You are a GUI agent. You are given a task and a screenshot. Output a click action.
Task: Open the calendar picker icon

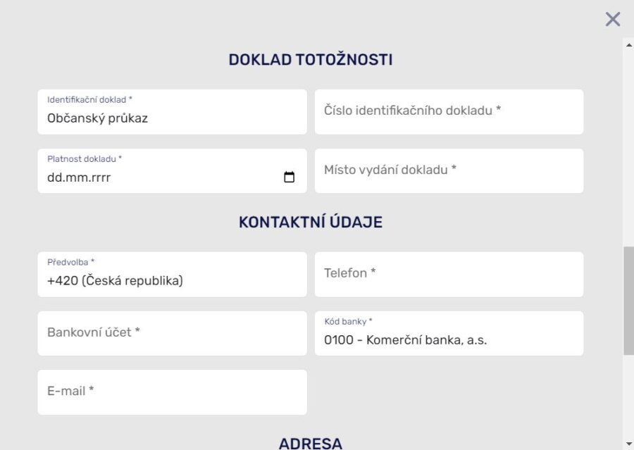289,177
